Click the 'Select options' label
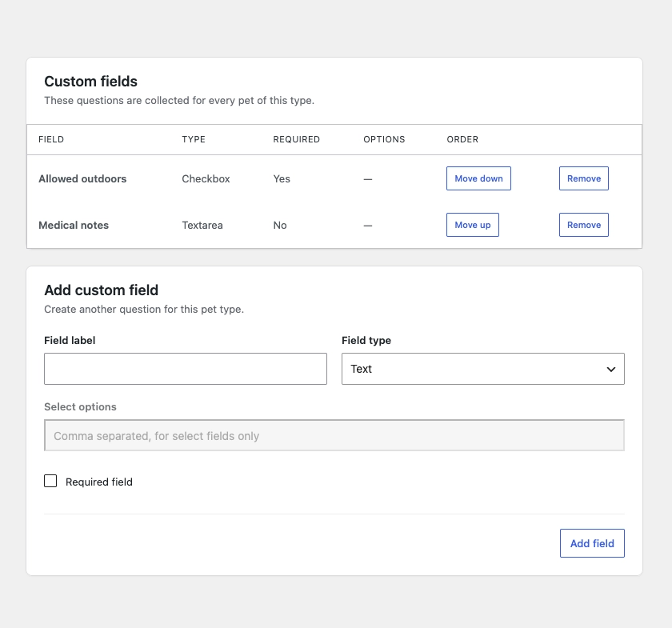This screenshot has height=628, width=672. 80,407
